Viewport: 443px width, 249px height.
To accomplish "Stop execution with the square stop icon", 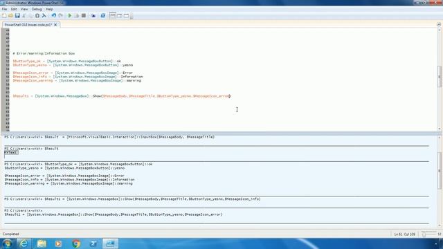I will pyautogui.click(x=84, y=16).
